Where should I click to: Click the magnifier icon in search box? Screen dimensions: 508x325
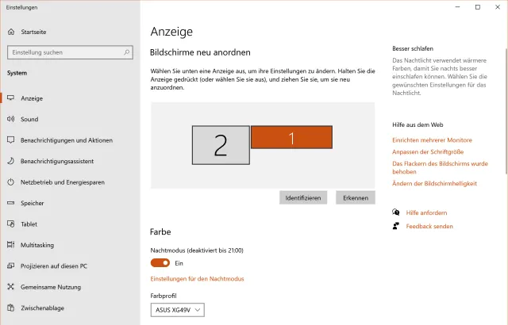[x=127, y=52]
